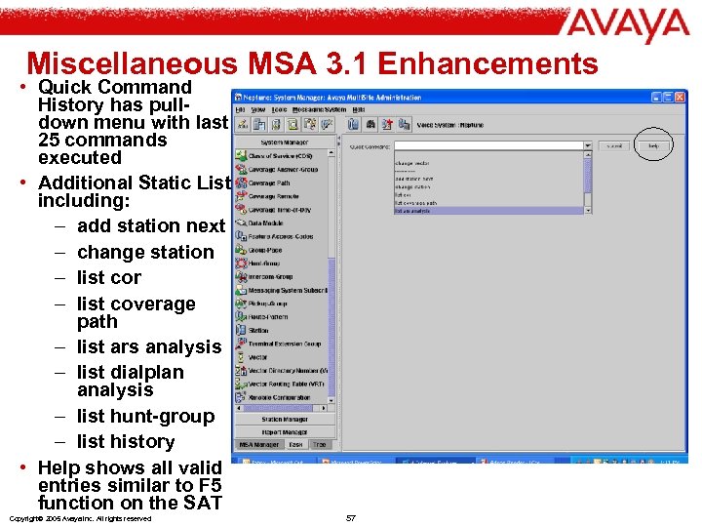Click System Manager list scroll-up arrow
702x527 pixels.
click(331, 153)
